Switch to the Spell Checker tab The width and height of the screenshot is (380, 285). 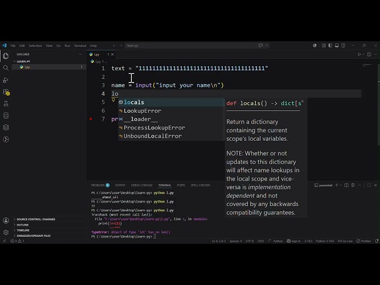point(200,185)
